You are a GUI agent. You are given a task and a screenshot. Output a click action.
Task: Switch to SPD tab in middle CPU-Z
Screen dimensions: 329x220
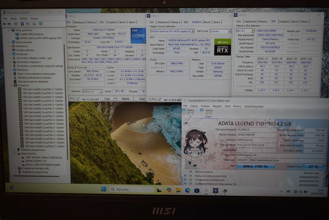point(186,22)
